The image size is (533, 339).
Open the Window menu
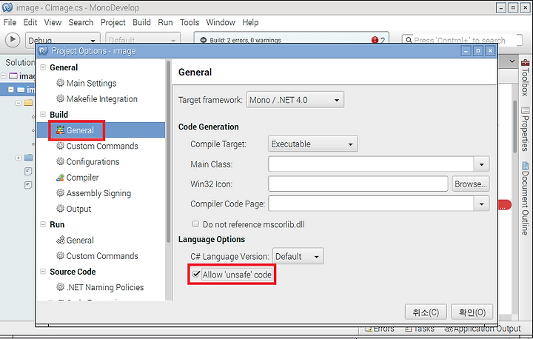point(221,22)
